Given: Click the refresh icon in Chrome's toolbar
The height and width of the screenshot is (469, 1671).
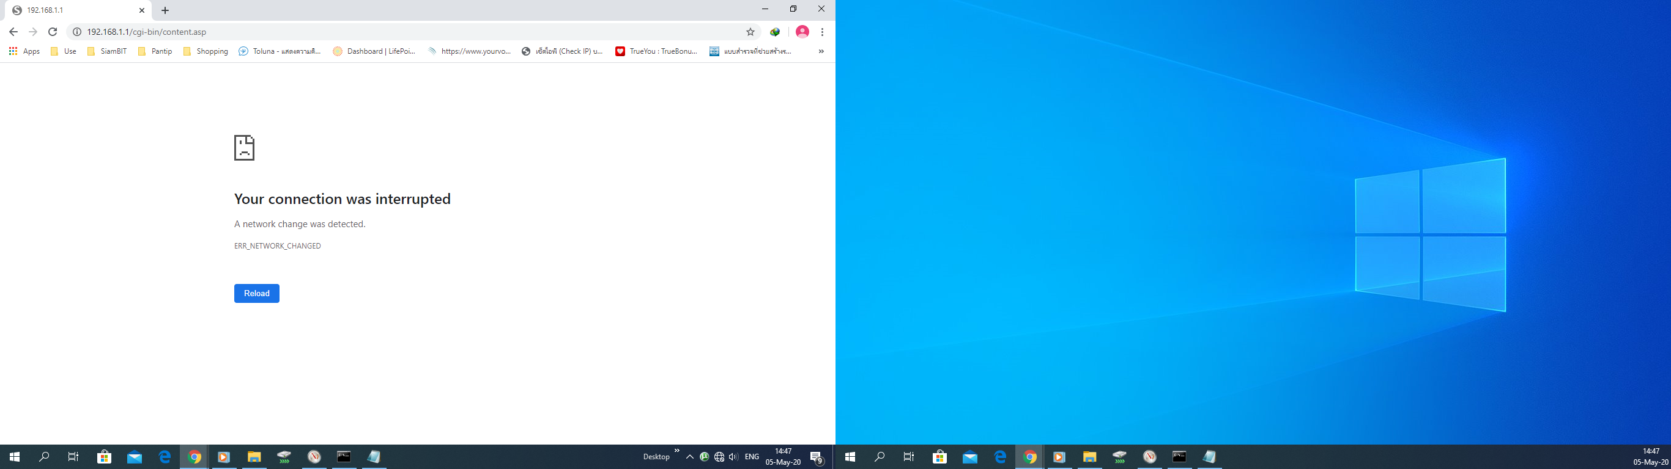Looking at the screenshot, I should click(53, 32).
